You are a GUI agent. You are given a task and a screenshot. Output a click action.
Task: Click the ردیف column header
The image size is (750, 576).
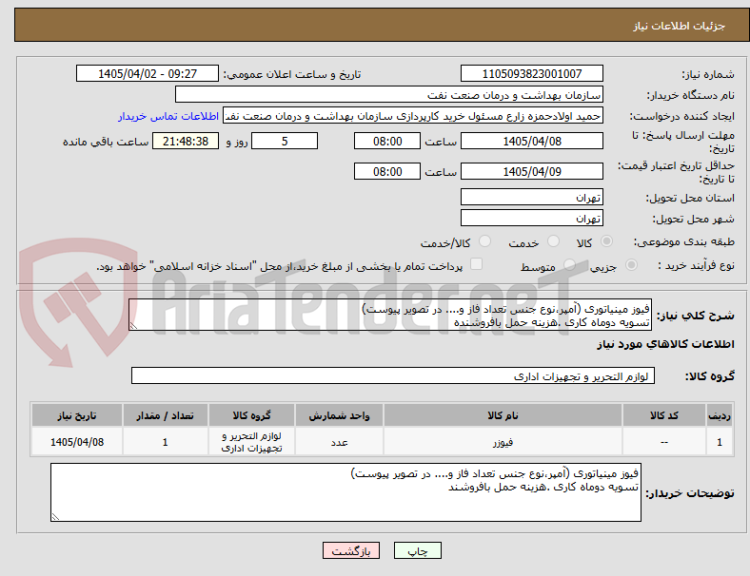click(x=720, y=415)
